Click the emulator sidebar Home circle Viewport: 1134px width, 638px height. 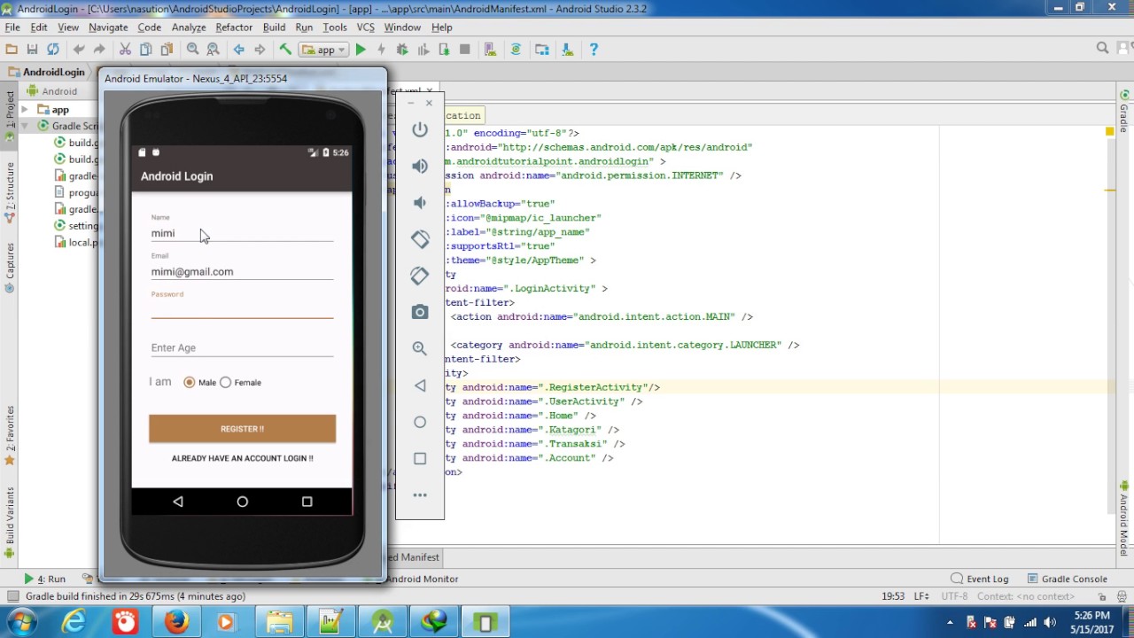pos(420,422)
